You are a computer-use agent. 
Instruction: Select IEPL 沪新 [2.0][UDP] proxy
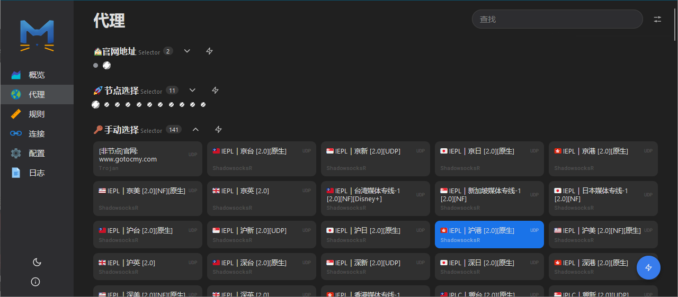pos(262,235)
